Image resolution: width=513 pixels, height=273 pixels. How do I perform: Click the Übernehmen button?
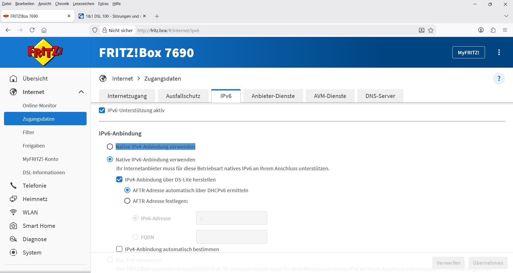coord(488,263)
